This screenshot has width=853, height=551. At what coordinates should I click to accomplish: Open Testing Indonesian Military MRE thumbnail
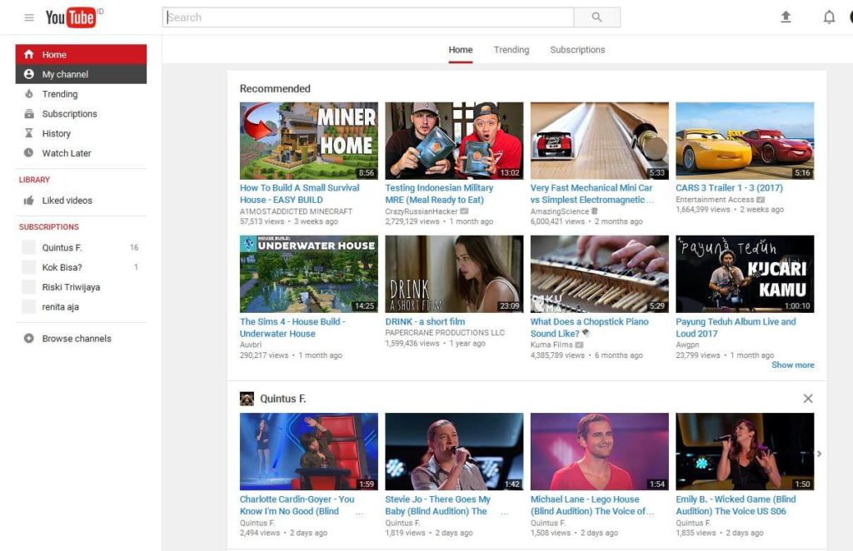(x=454, y=141)
